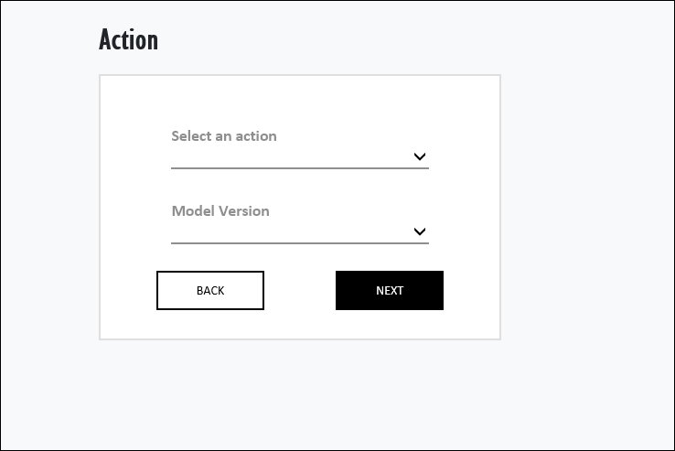Proceed to the next step
This screenshot has height=451, width=675.
point(390,291)
